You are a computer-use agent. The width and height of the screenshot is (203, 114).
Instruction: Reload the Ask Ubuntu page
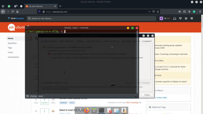(x=13, y=12)
